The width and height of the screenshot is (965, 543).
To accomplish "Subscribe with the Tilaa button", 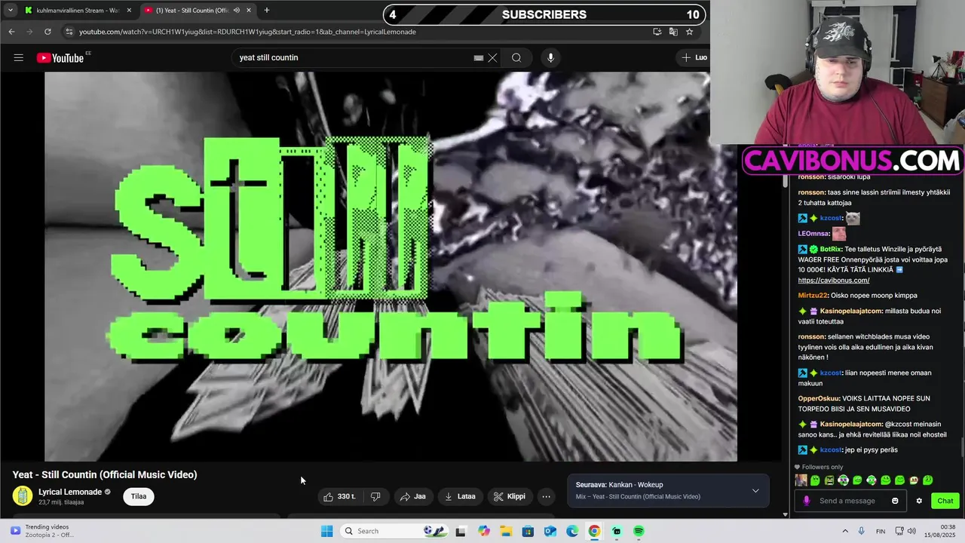I will [139, 496].
